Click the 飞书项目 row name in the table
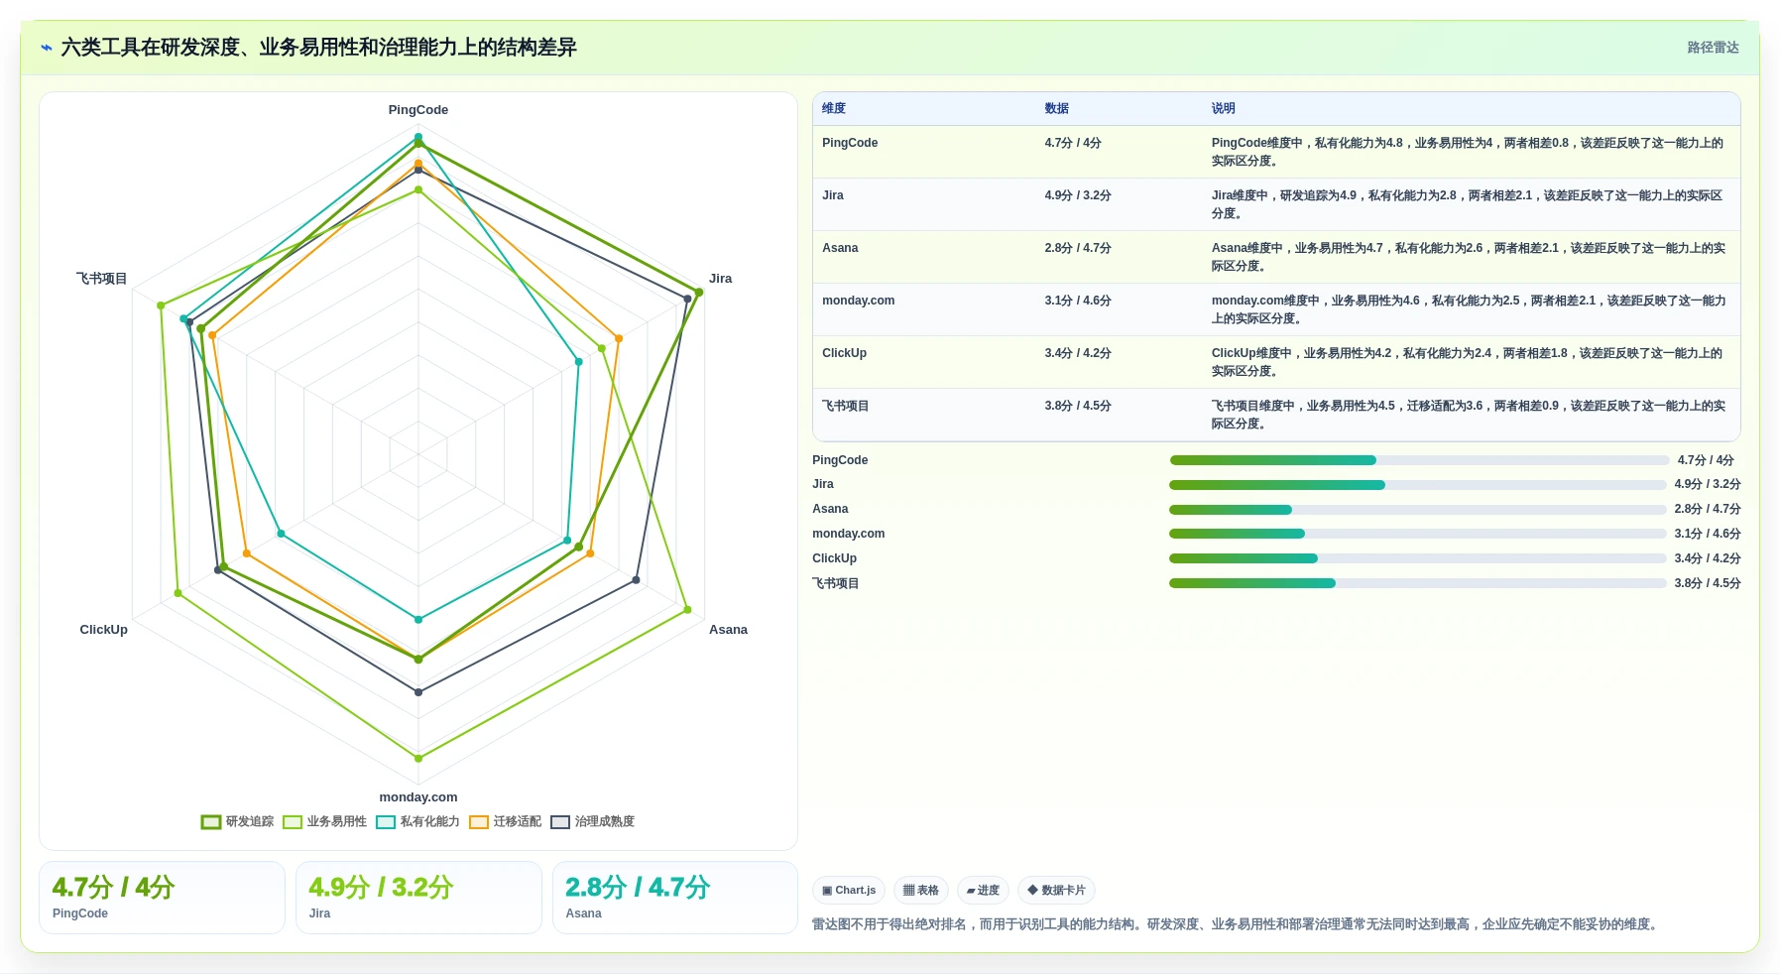1780x974 pixels. coord(845,406)
